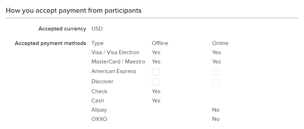Click the Cash payment type label

tap(98, 101)
